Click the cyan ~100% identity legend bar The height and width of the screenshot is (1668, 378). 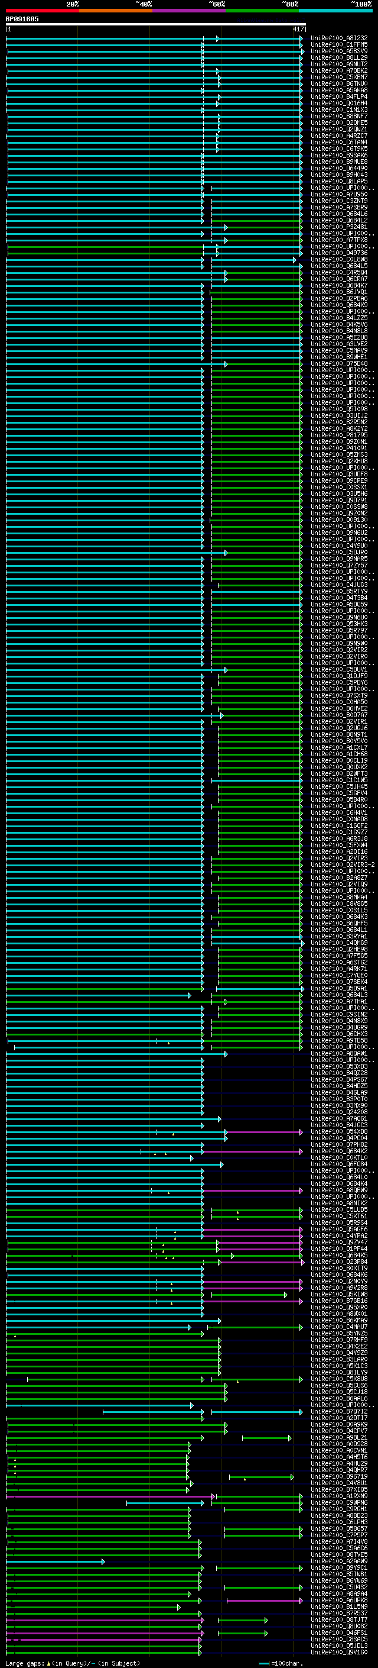pyautogui.click(x=335, y=11)
